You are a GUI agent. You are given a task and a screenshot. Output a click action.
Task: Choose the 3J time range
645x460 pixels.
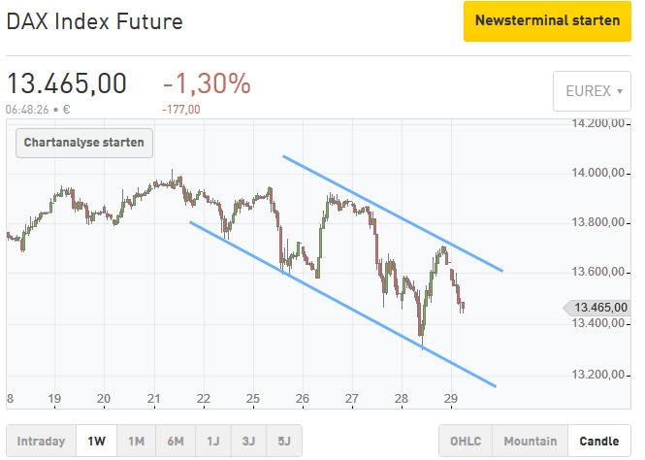click(x=248, y=442)
